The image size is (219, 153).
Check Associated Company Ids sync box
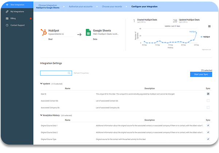[208, 107]
